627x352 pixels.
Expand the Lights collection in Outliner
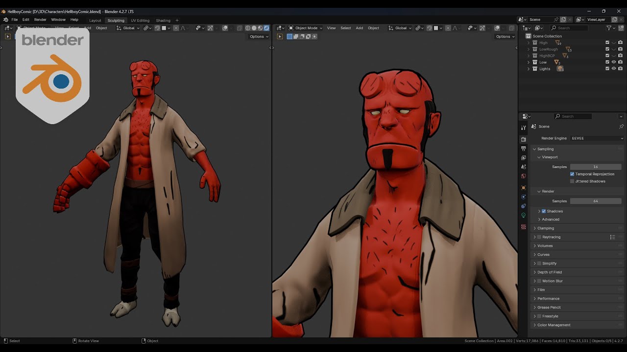coord(529,69)
